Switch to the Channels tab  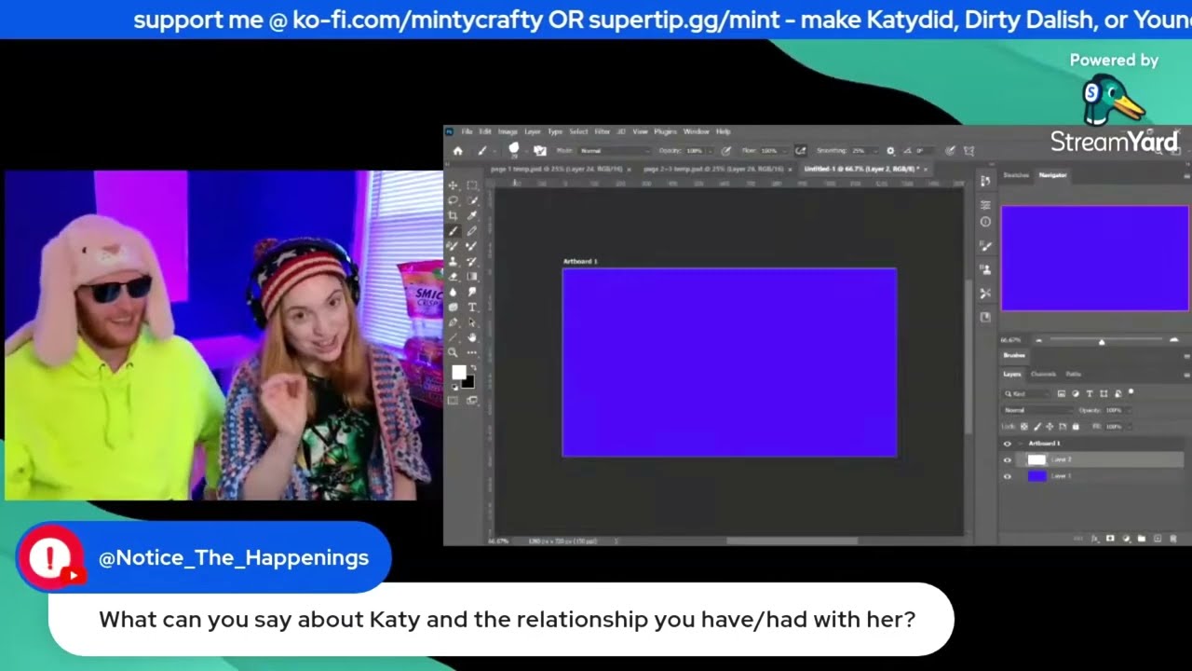coord(1043,374)
